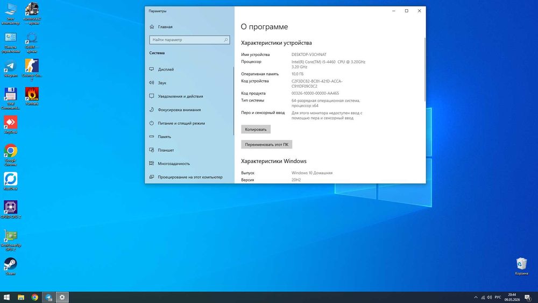
Task: Open the Многозадачность settings page
Action: [190, 164]
